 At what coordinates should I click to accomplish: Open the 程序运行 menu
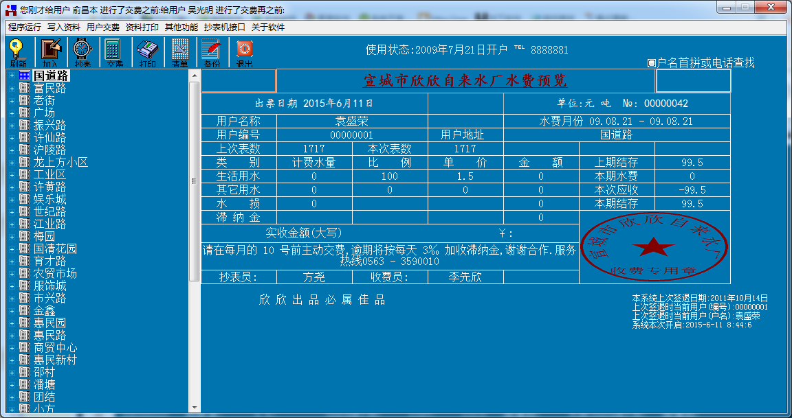tap(25, 27)
